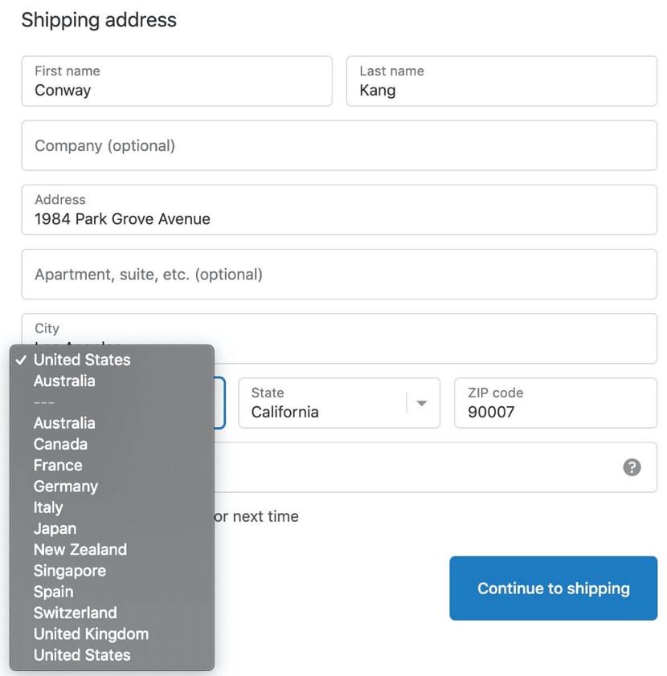667x676 pixels.
Task: Select New Zealand from the dropdown
Action: [80, 548]
